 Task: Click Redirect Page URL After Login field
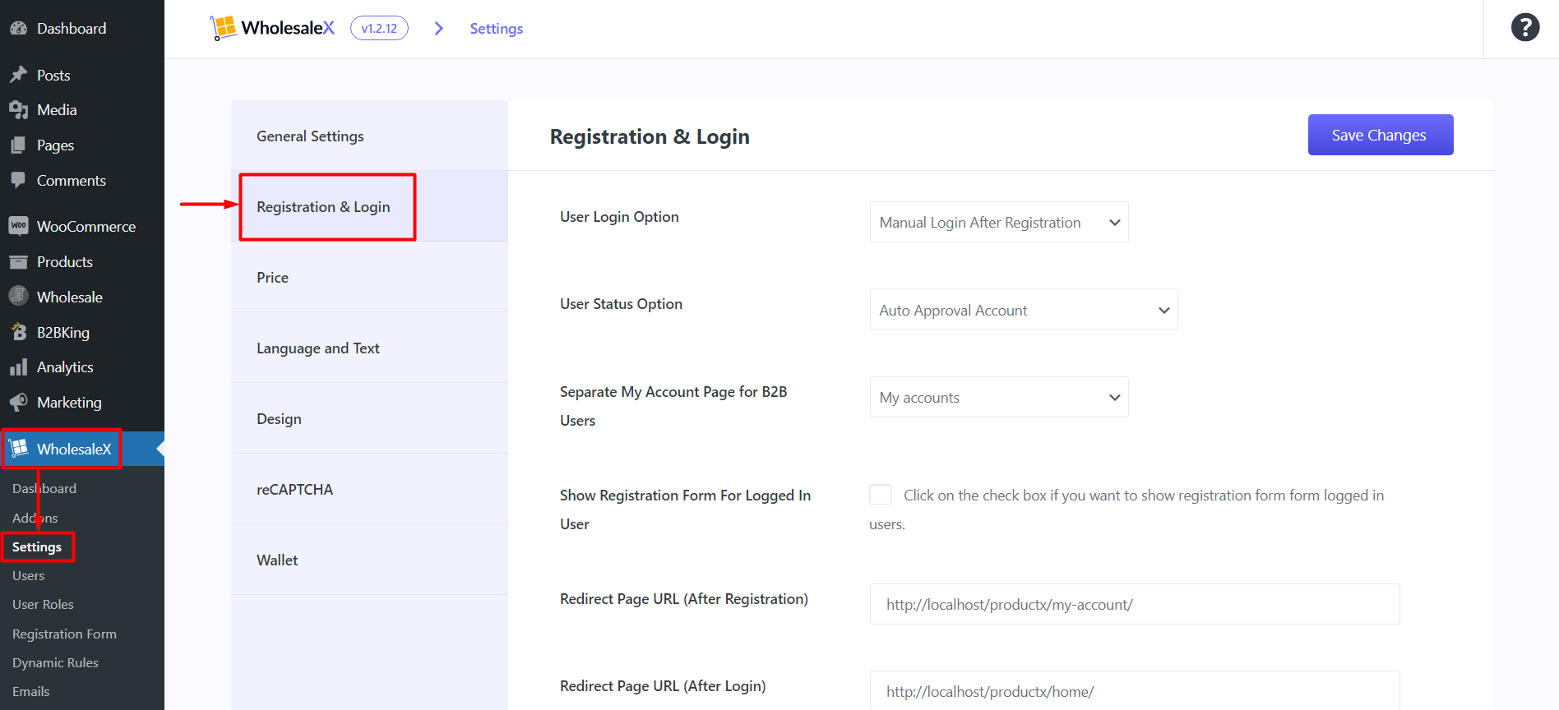[1135, 691]
